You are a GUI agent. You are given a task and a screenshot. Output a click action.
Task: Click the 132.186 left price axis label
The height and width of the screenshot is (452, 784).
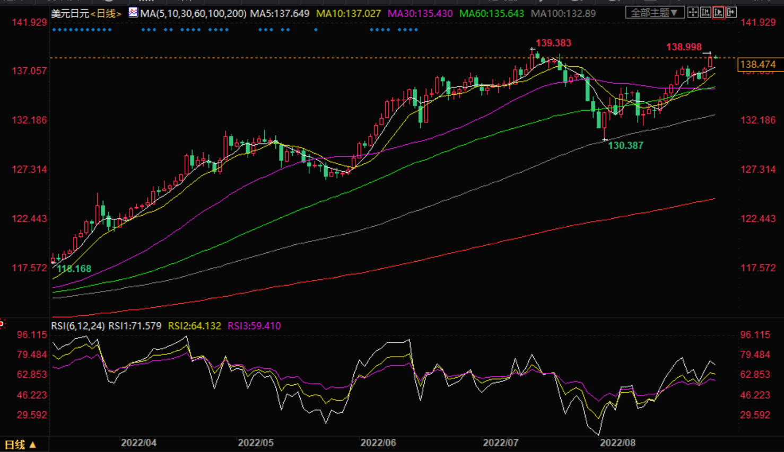[30, 120]
